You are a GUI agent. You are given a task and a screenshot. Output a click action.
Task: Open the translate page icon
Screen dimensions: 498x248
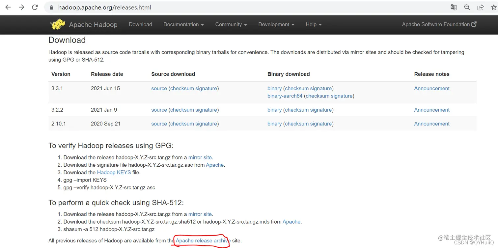click(454, 7)
